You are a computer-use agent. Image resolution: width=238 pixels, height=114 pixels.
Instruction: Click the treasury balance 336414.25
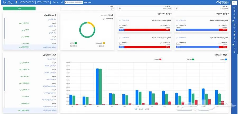[x=24, y=70]
